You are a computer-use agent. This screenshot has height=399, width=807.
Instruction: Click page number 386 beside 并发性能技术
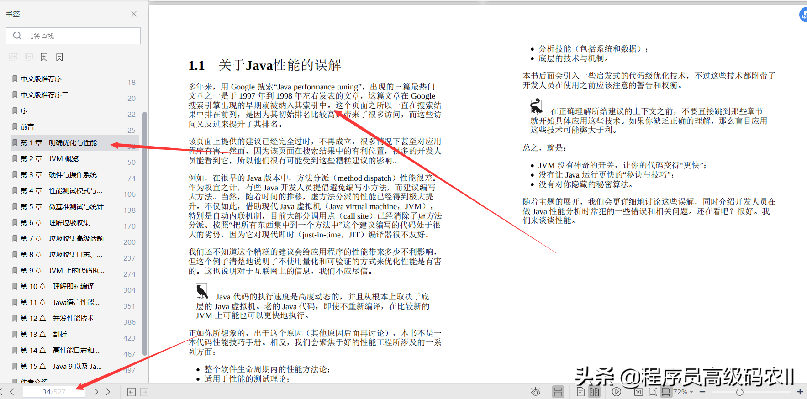[x=130, y=322]
